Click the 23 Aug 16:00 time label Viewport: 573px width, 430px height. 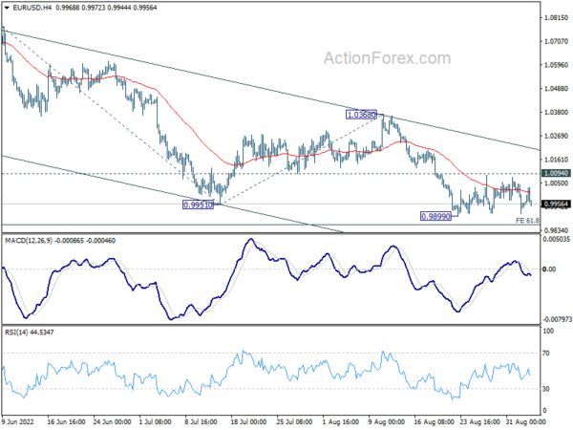(x=479, y=422)
